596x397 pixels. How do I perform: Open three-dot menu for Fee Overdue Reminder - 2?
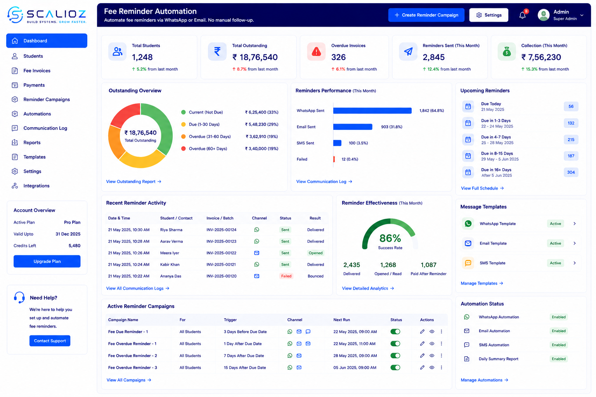click(442, 356)
